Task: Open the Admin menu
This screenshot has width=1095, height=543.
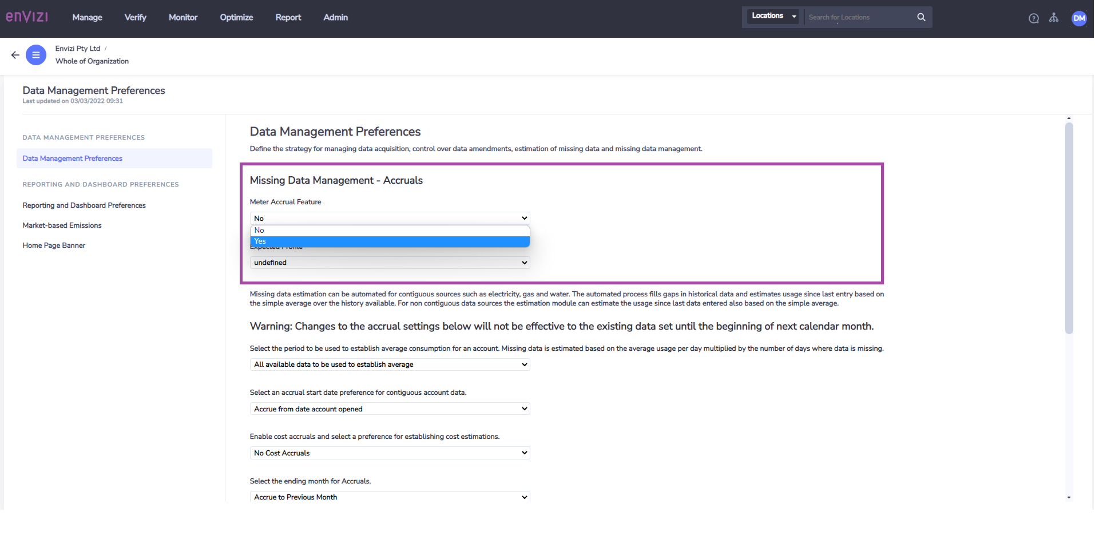Action: (x=335, y=18)
